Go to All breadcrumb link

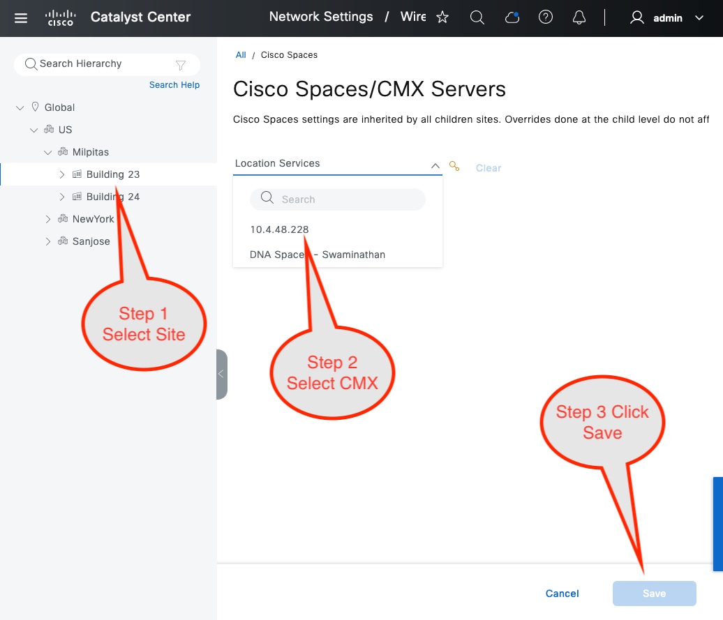[241, 55]
